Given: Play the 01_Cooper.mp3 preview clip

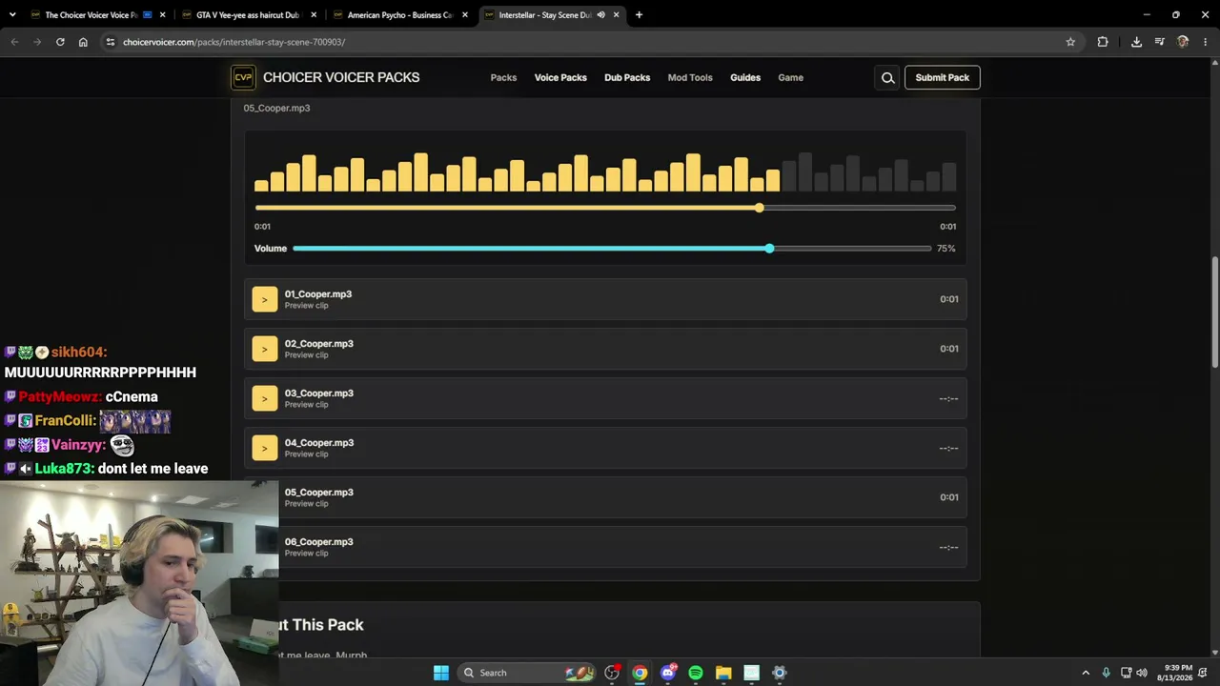Looking at the screenshot, I should tap(264, 299).
